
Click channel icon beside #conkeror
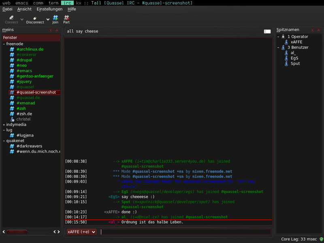click(12, 55)
